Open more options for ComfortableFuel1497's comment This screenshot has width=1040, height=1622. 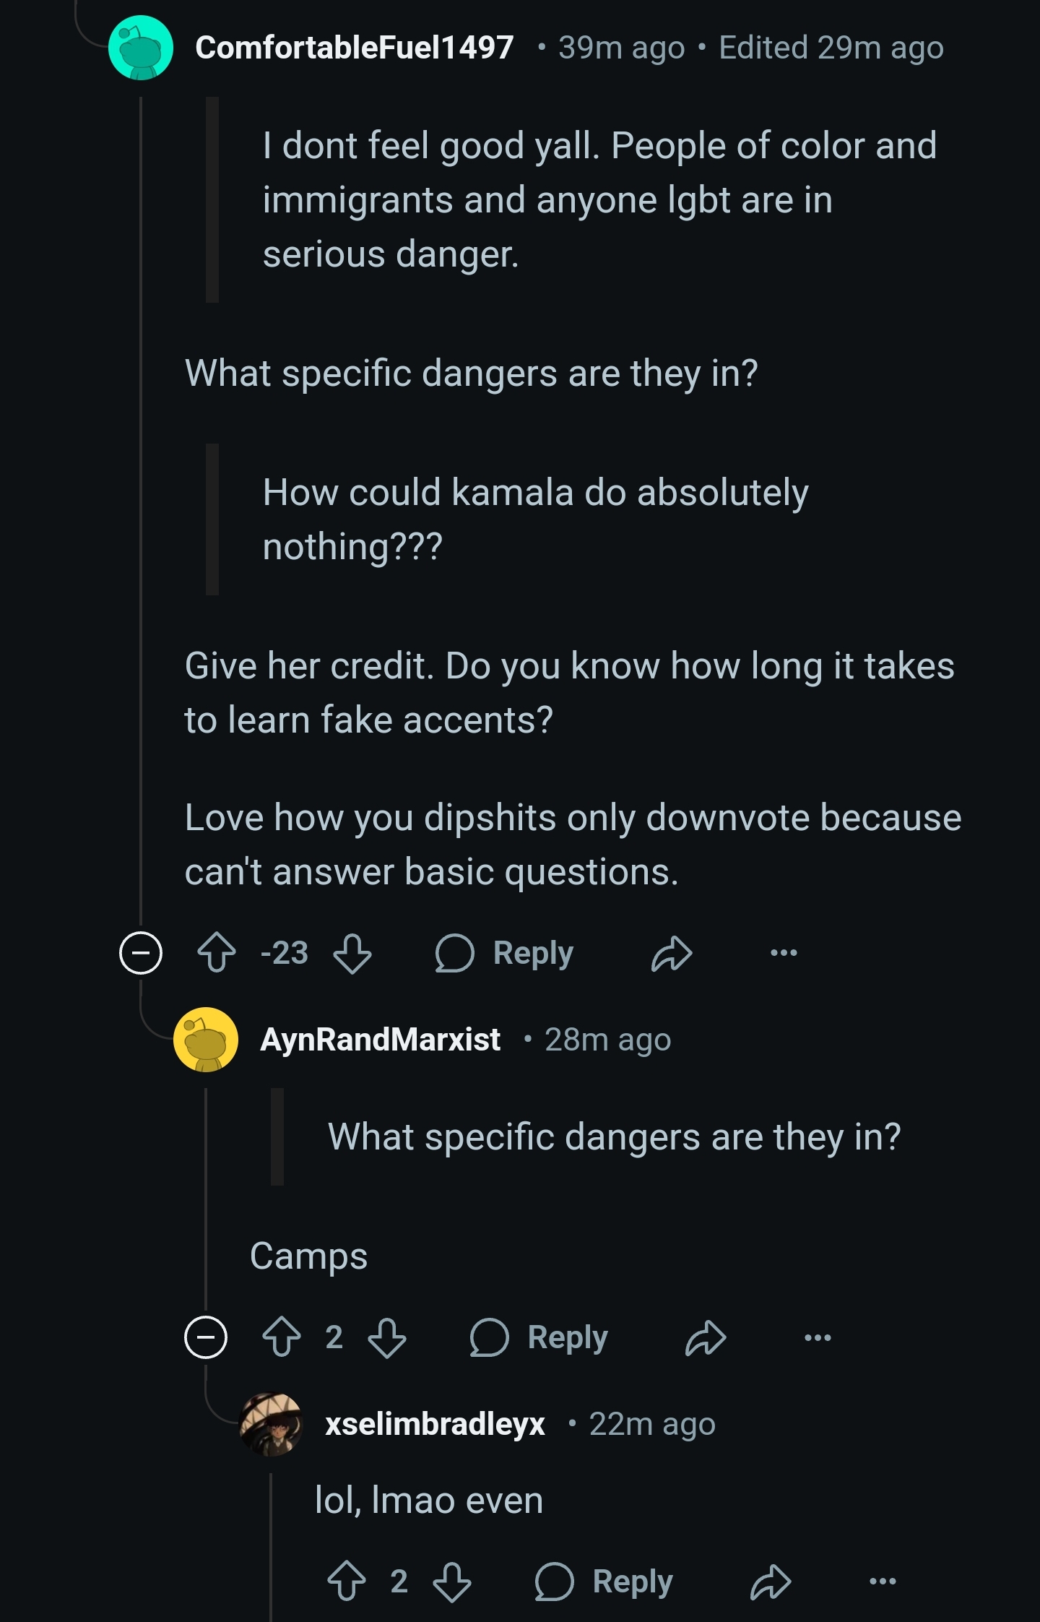click(x=784, y=953)
